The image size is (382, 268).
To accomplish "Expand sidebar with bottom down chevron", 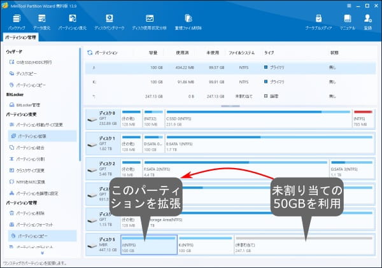I will click(x=43, y=253).
